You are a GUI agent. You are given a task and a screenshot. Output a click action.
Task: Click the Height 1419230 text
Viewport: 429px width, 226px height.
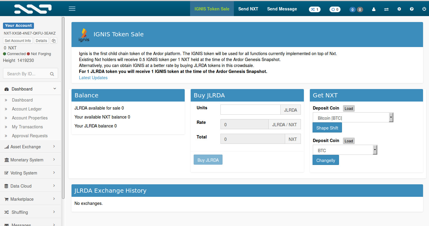pos(18,60)
